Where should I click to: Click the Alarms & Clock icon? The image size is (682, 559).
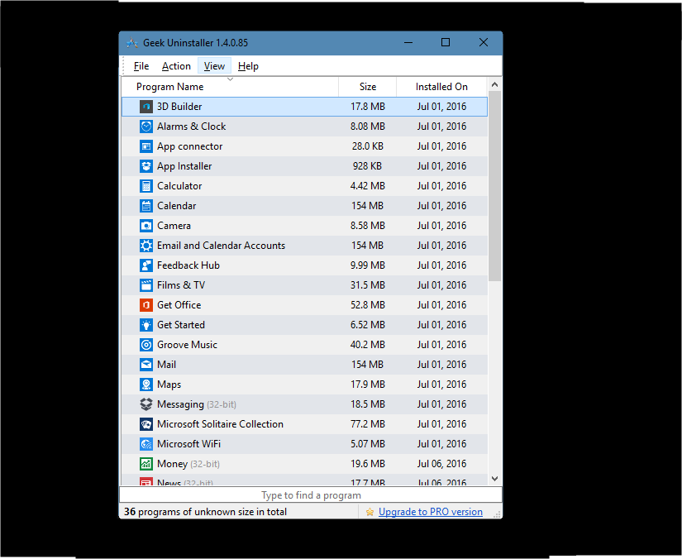pyautogui.click(x=146, y=127)
